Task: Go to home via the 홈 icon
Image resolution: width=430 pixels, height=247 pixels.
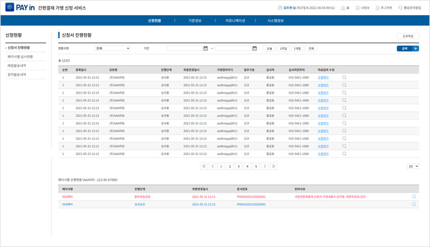Action: (x=345, y=8)
